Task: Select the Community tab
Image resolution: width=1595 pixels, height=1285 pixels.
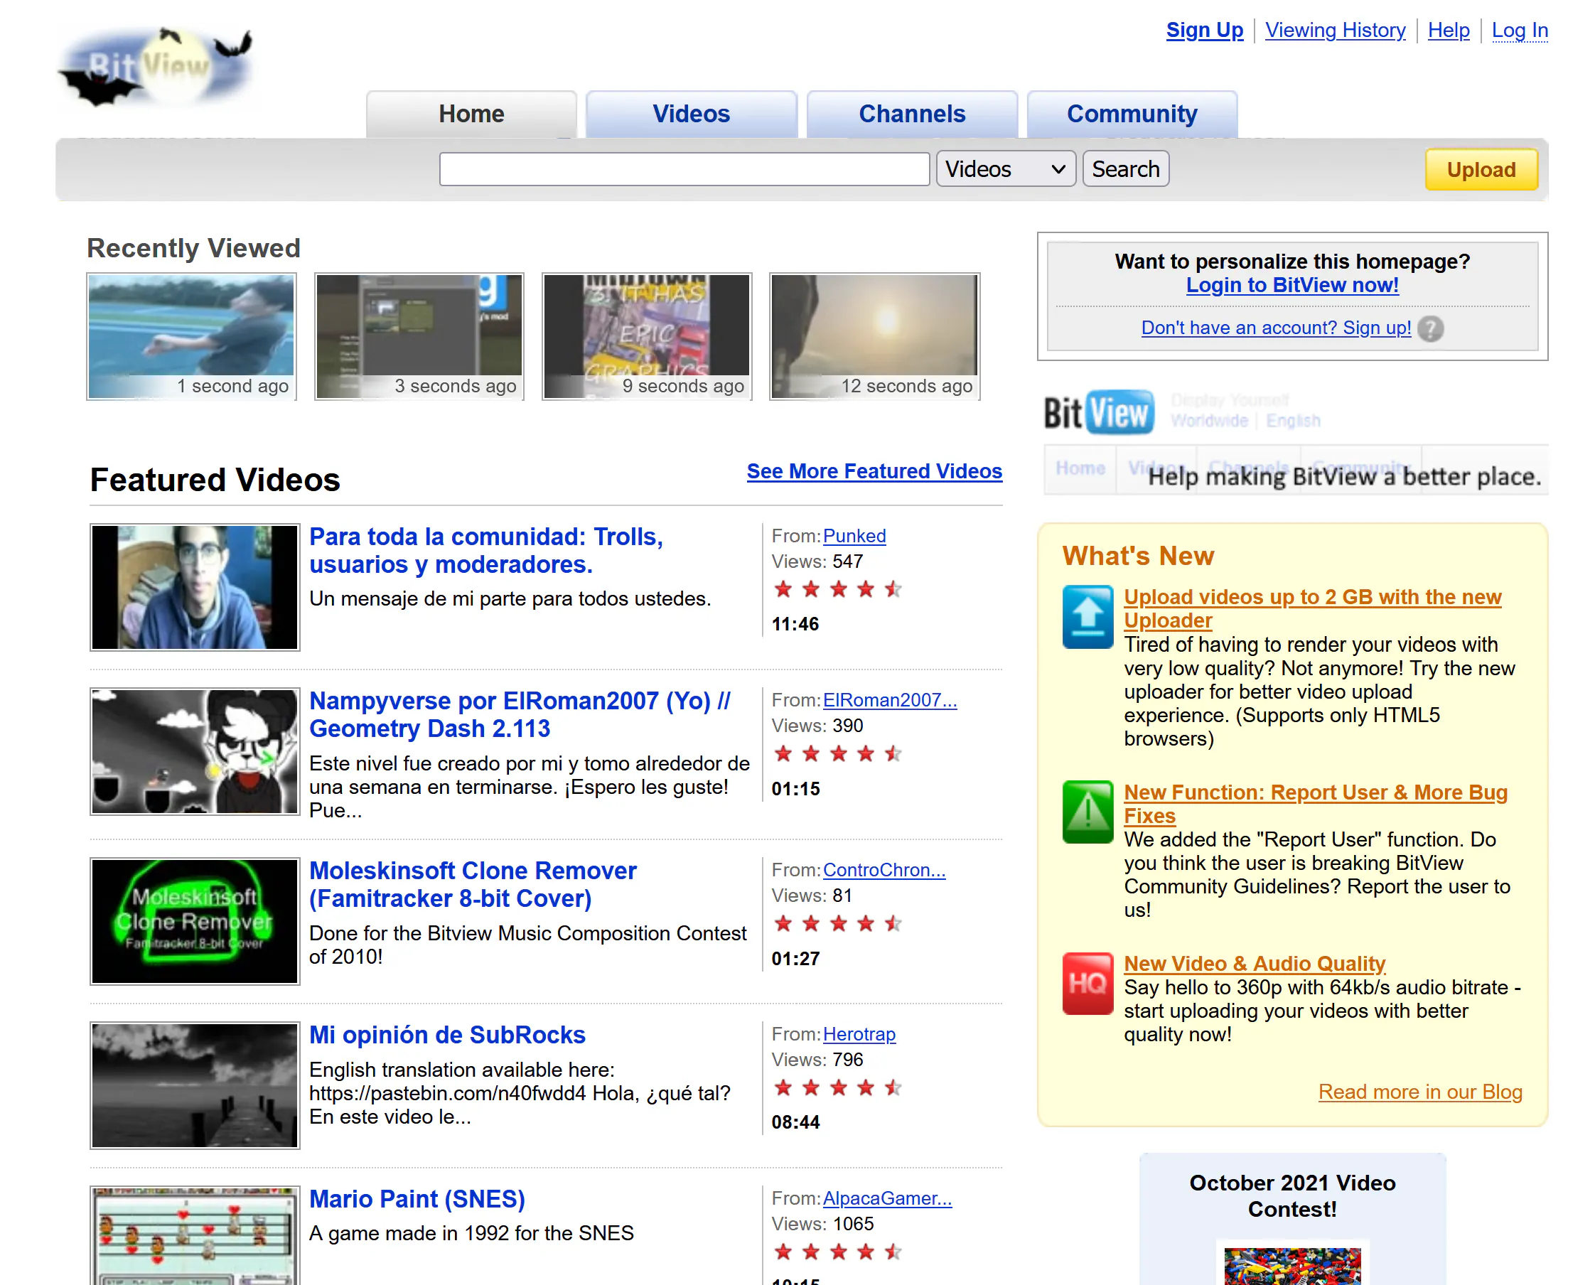Action: pos(1132,114)
